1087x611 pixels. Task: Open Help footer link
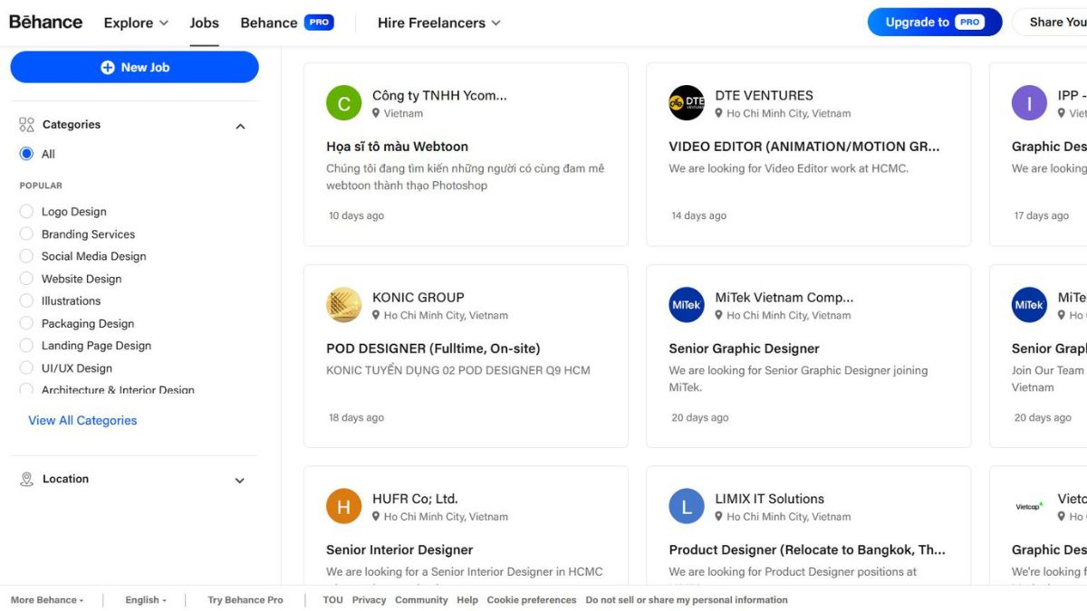point(467,600)
